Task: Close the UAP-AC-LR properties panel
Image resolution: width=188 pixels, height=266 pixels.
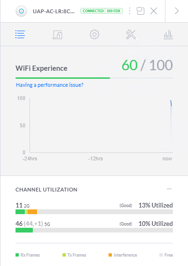Action: coord(154,11)
